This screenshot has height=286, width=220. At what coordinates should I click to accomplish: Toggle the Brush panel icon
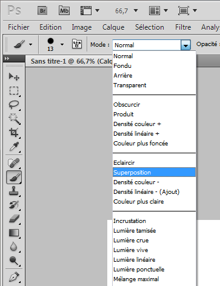77,44
